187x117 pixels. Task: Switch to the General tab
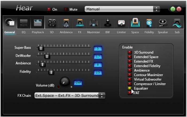pyautogui.click(x=10, y=32)
